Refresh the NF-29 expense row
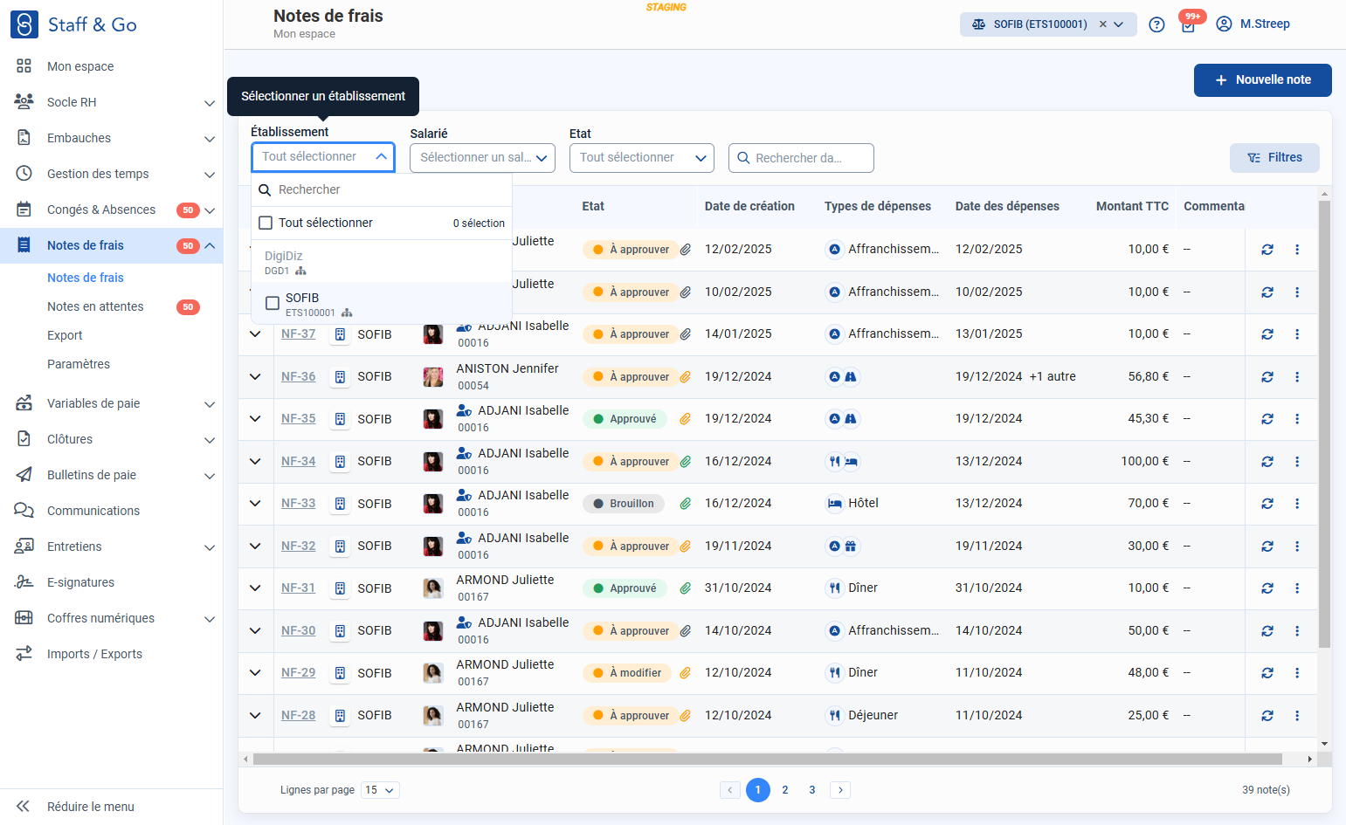Viewport: 1346px width, 825px height. 1267,673
